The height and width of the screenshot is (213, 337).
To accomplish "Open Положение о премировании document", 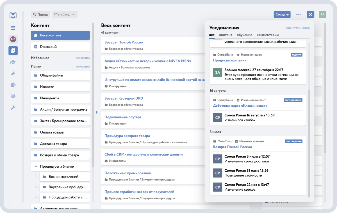I will [x=128, y=173].
